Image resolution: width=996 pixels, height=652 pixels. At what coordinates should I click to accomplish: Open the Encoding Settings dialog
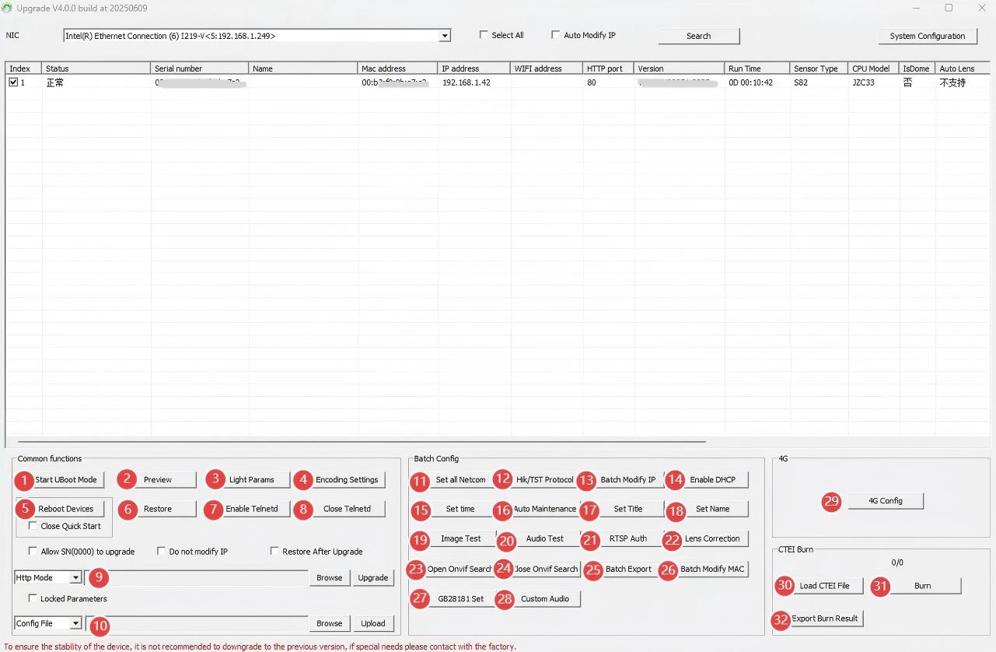pos(347,480)
